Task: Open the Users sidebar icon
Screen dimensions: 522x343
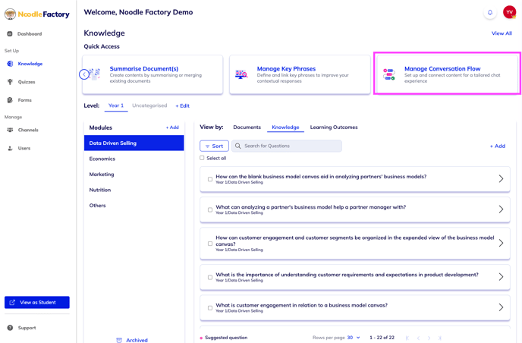Action: [x=10, y=148]
